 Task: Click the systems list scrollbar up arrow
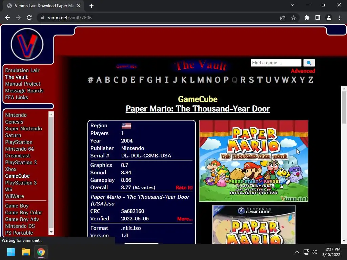[x=52, y=114]
